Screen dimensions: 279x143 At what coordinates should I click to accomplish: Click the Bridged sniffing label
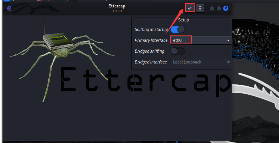[149, 51]
